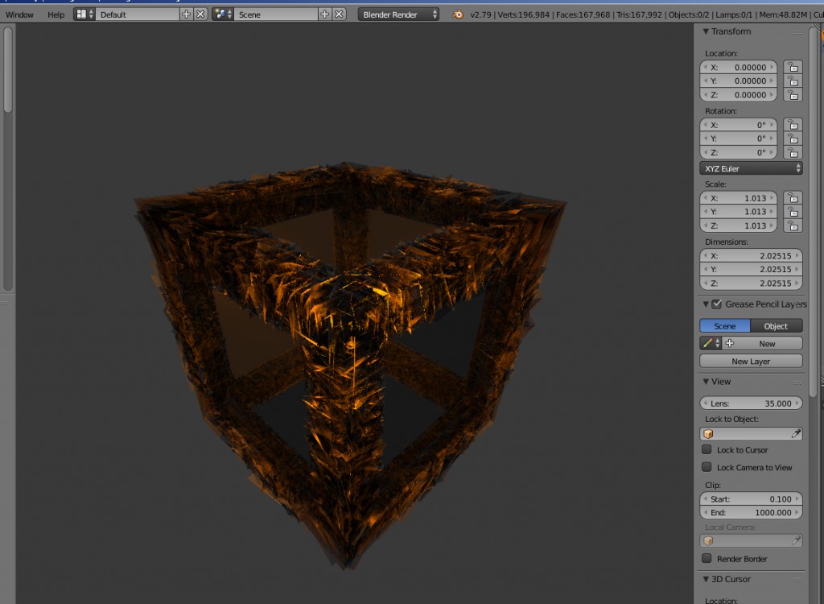The image size is (824, 604).
Task: Edit the Scale X field value
Action: click(x=738, y=198)
